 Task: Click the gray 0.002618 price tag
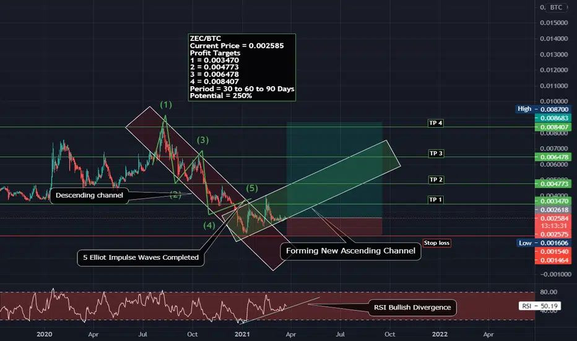pos(553,210)
